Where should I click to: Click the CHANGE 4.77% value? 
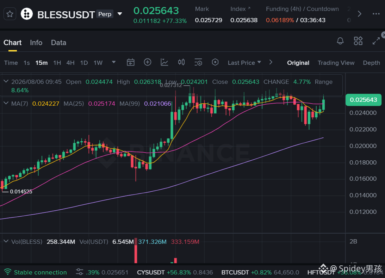302,82
